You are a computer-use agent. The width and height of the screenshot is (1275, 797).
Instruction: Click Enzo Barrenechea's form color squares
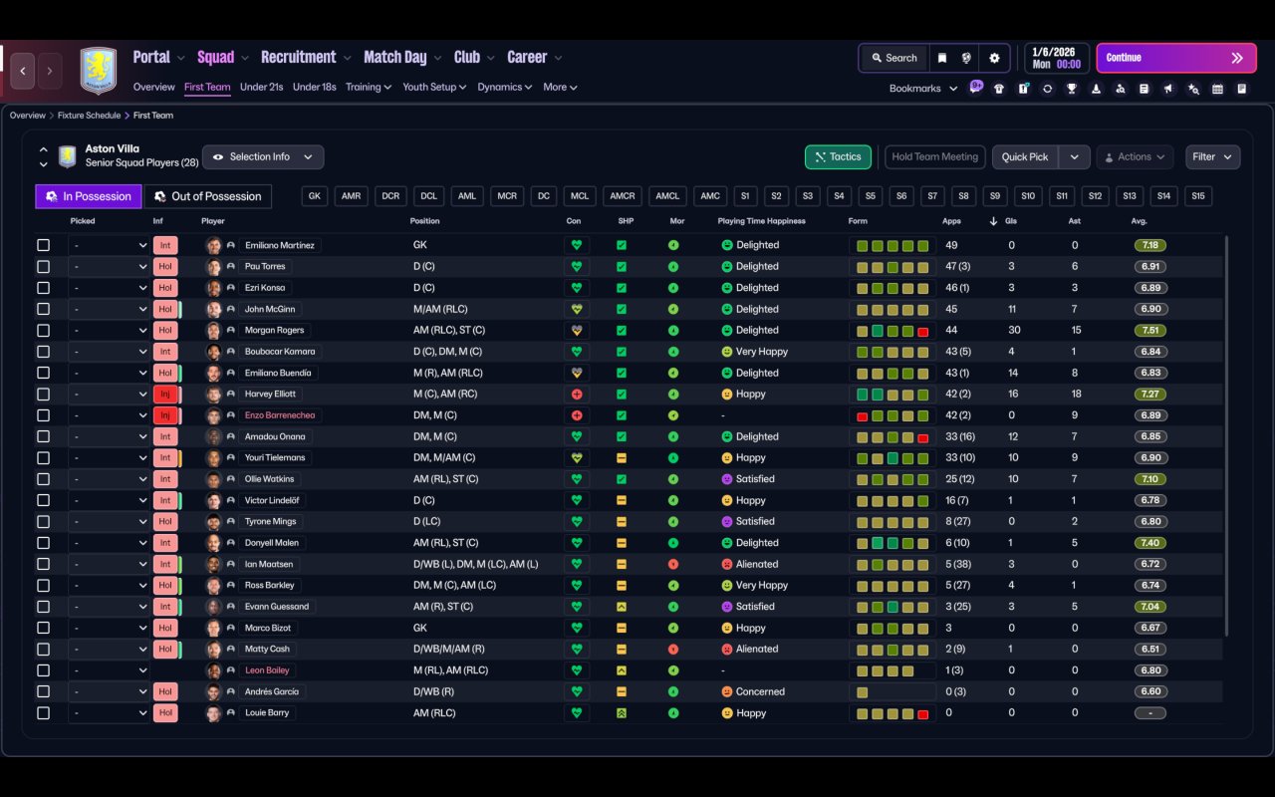pos(892,415)
